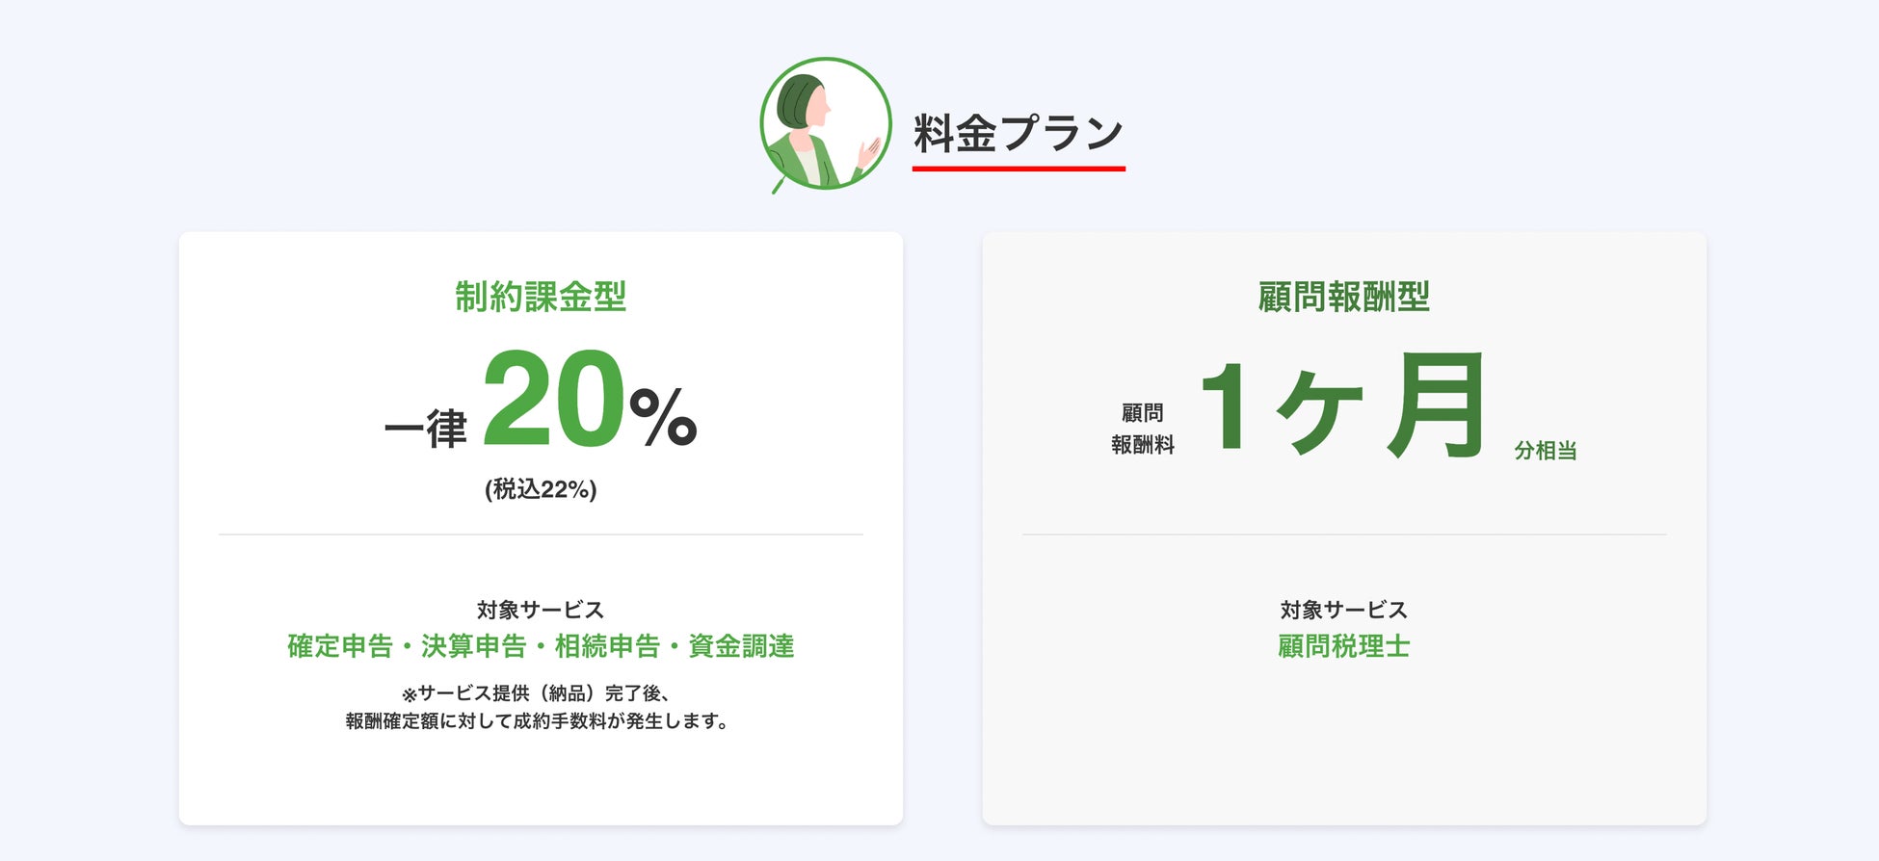This screenshot has height=861, width=1879.
Task: Click the large green 20 number
Action: (553, 399)
